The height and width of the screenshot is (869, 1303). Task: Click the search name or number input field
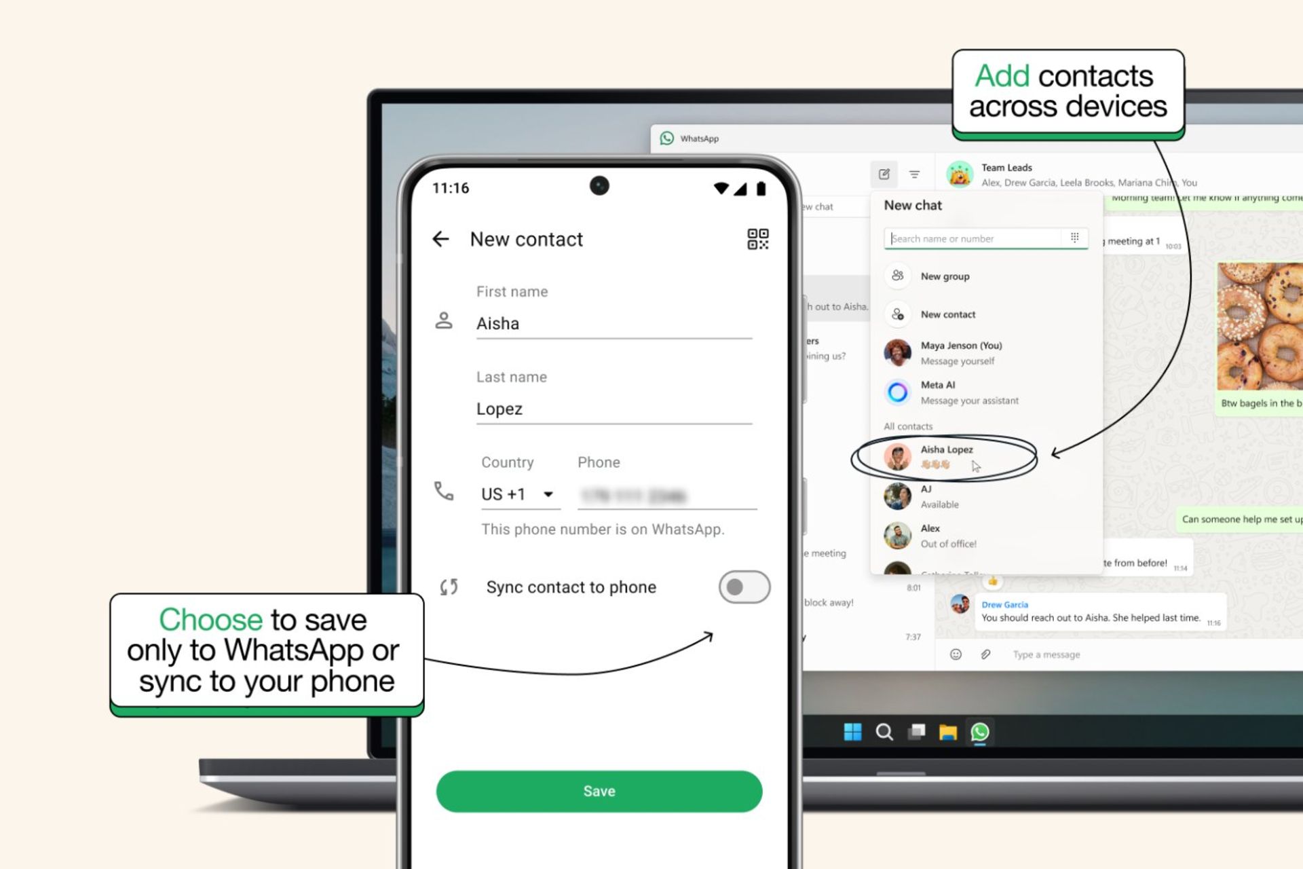tap(977, 238)
